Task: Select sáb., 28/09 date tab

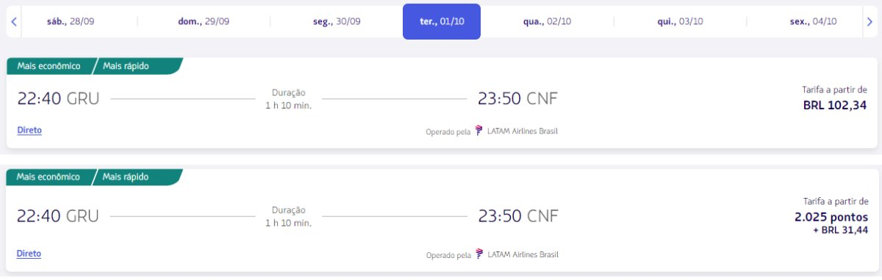Action: [70, 21]
